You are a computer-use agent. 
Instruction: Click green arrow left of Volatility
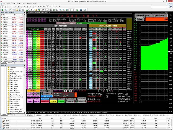pyautogui.click(x=42, y=94)
